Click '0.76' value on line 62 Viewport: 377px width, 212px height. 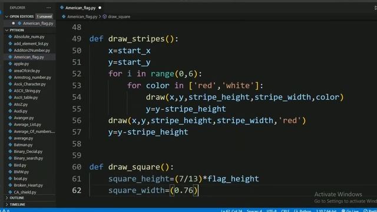point(184,190)
